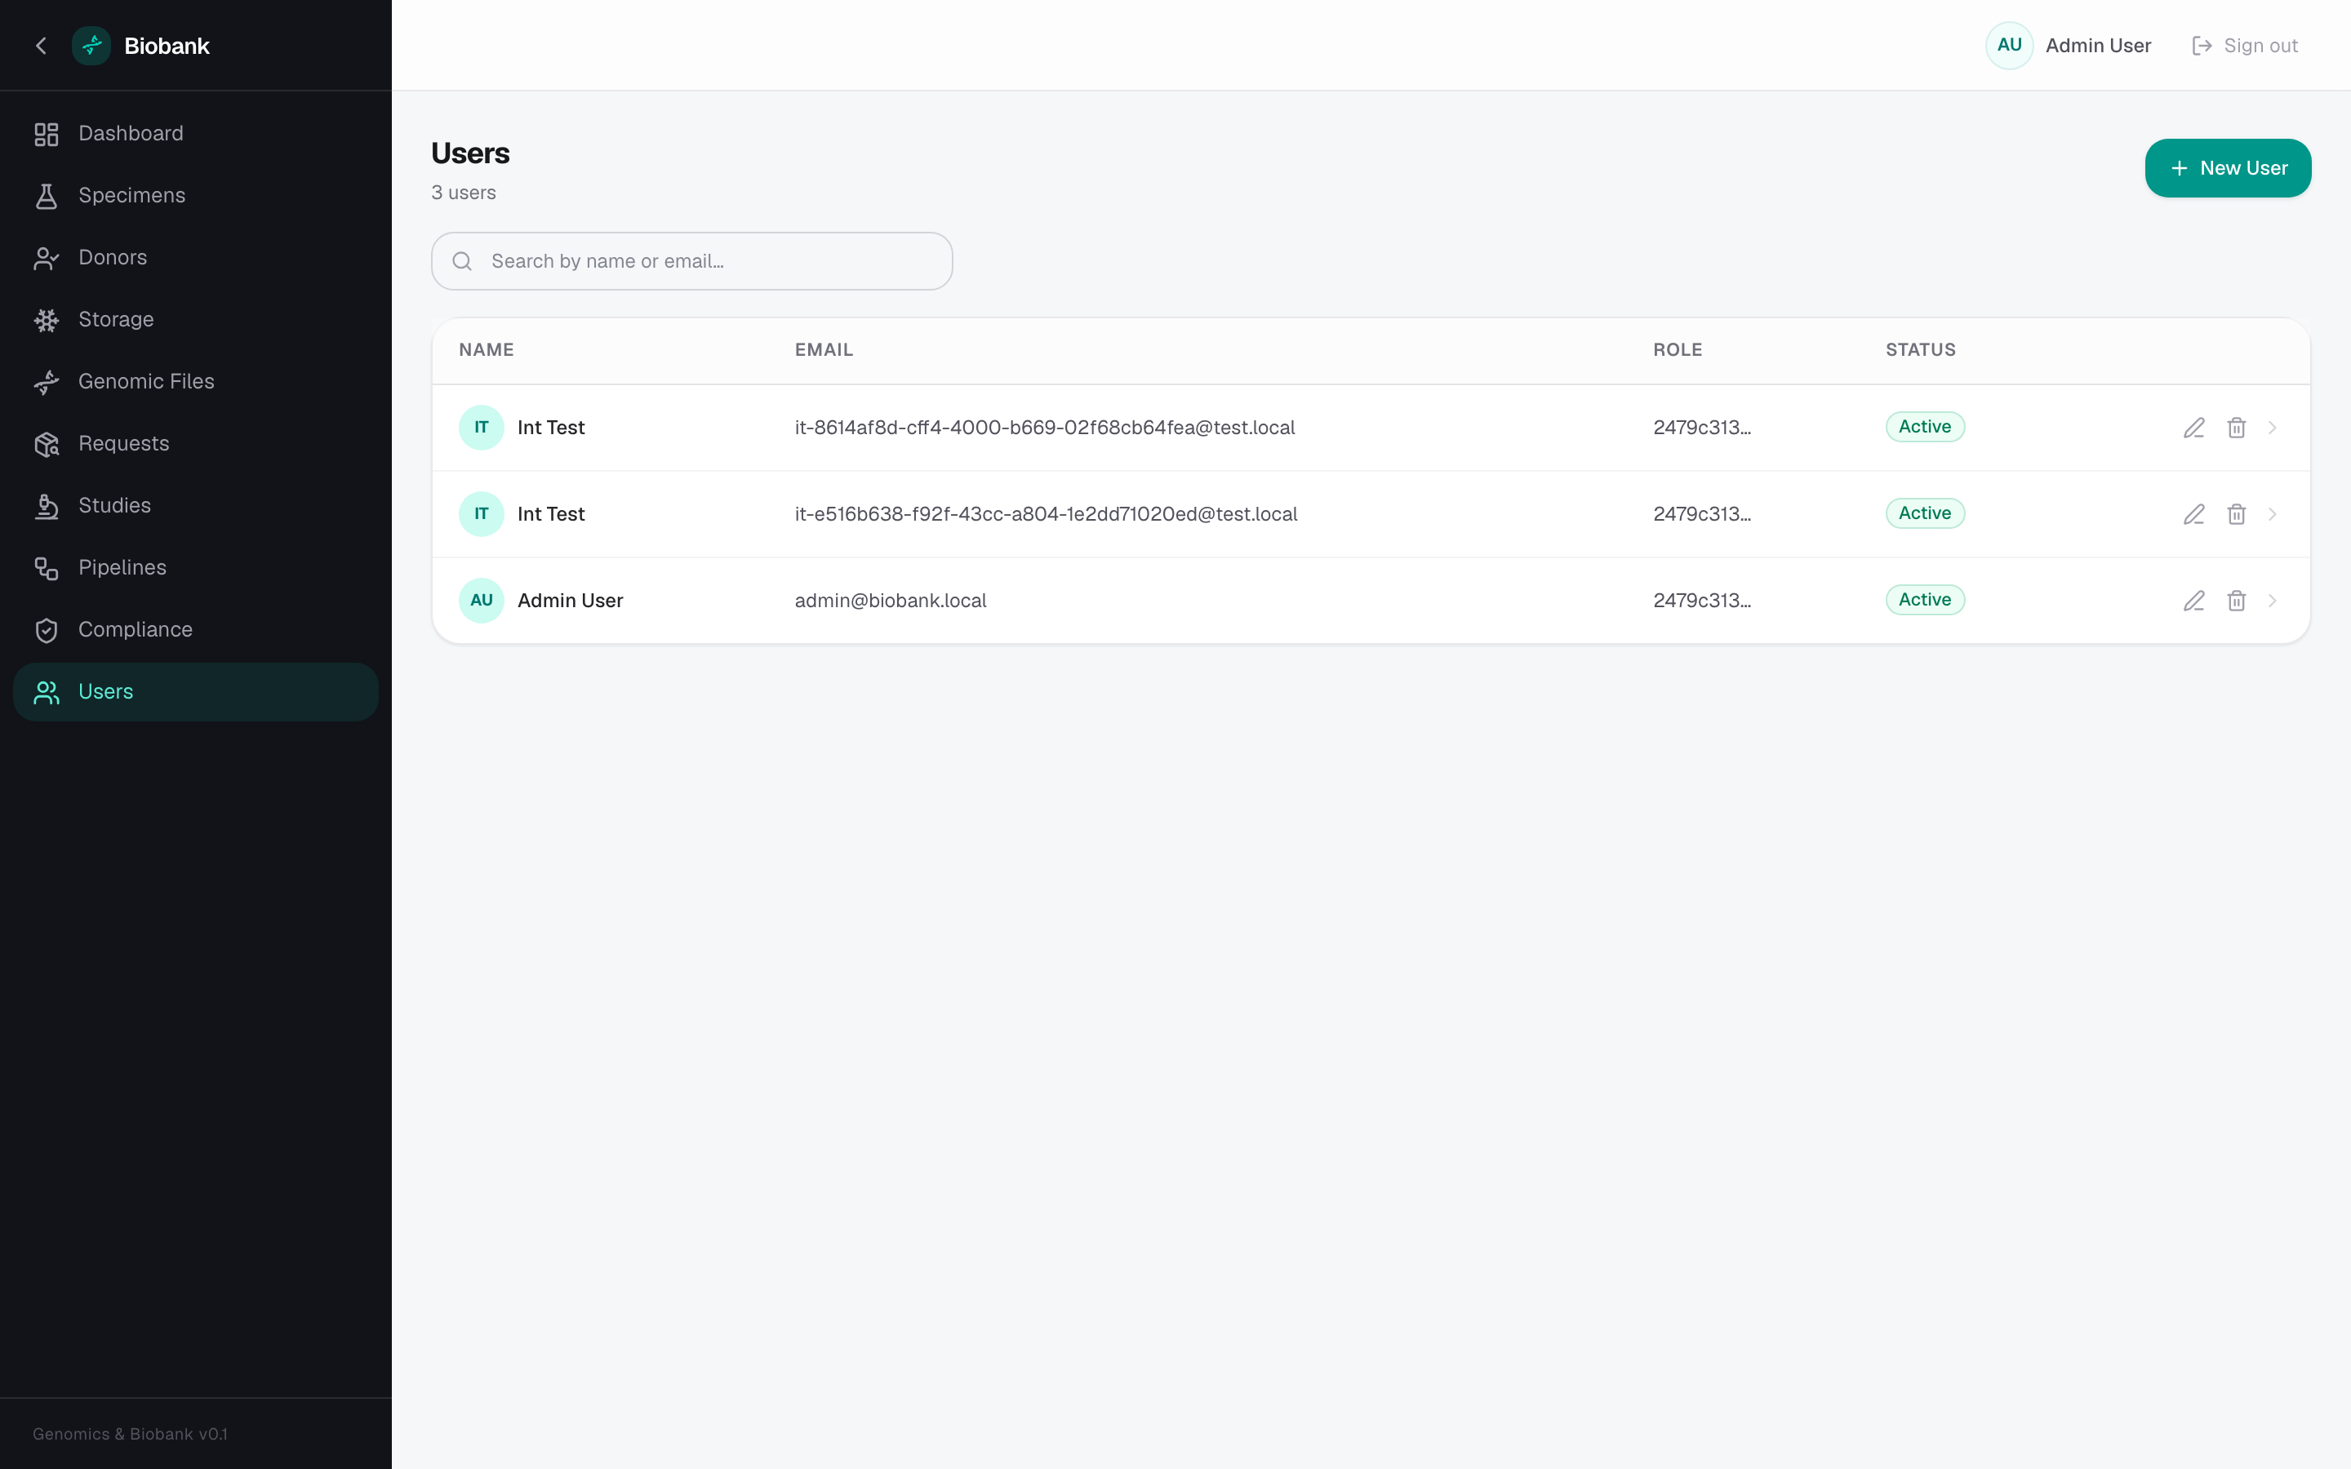Click the ROLE column header
Image resolution: width=2351 pixels, height=1469 pixels.
tap(1678, 350)
